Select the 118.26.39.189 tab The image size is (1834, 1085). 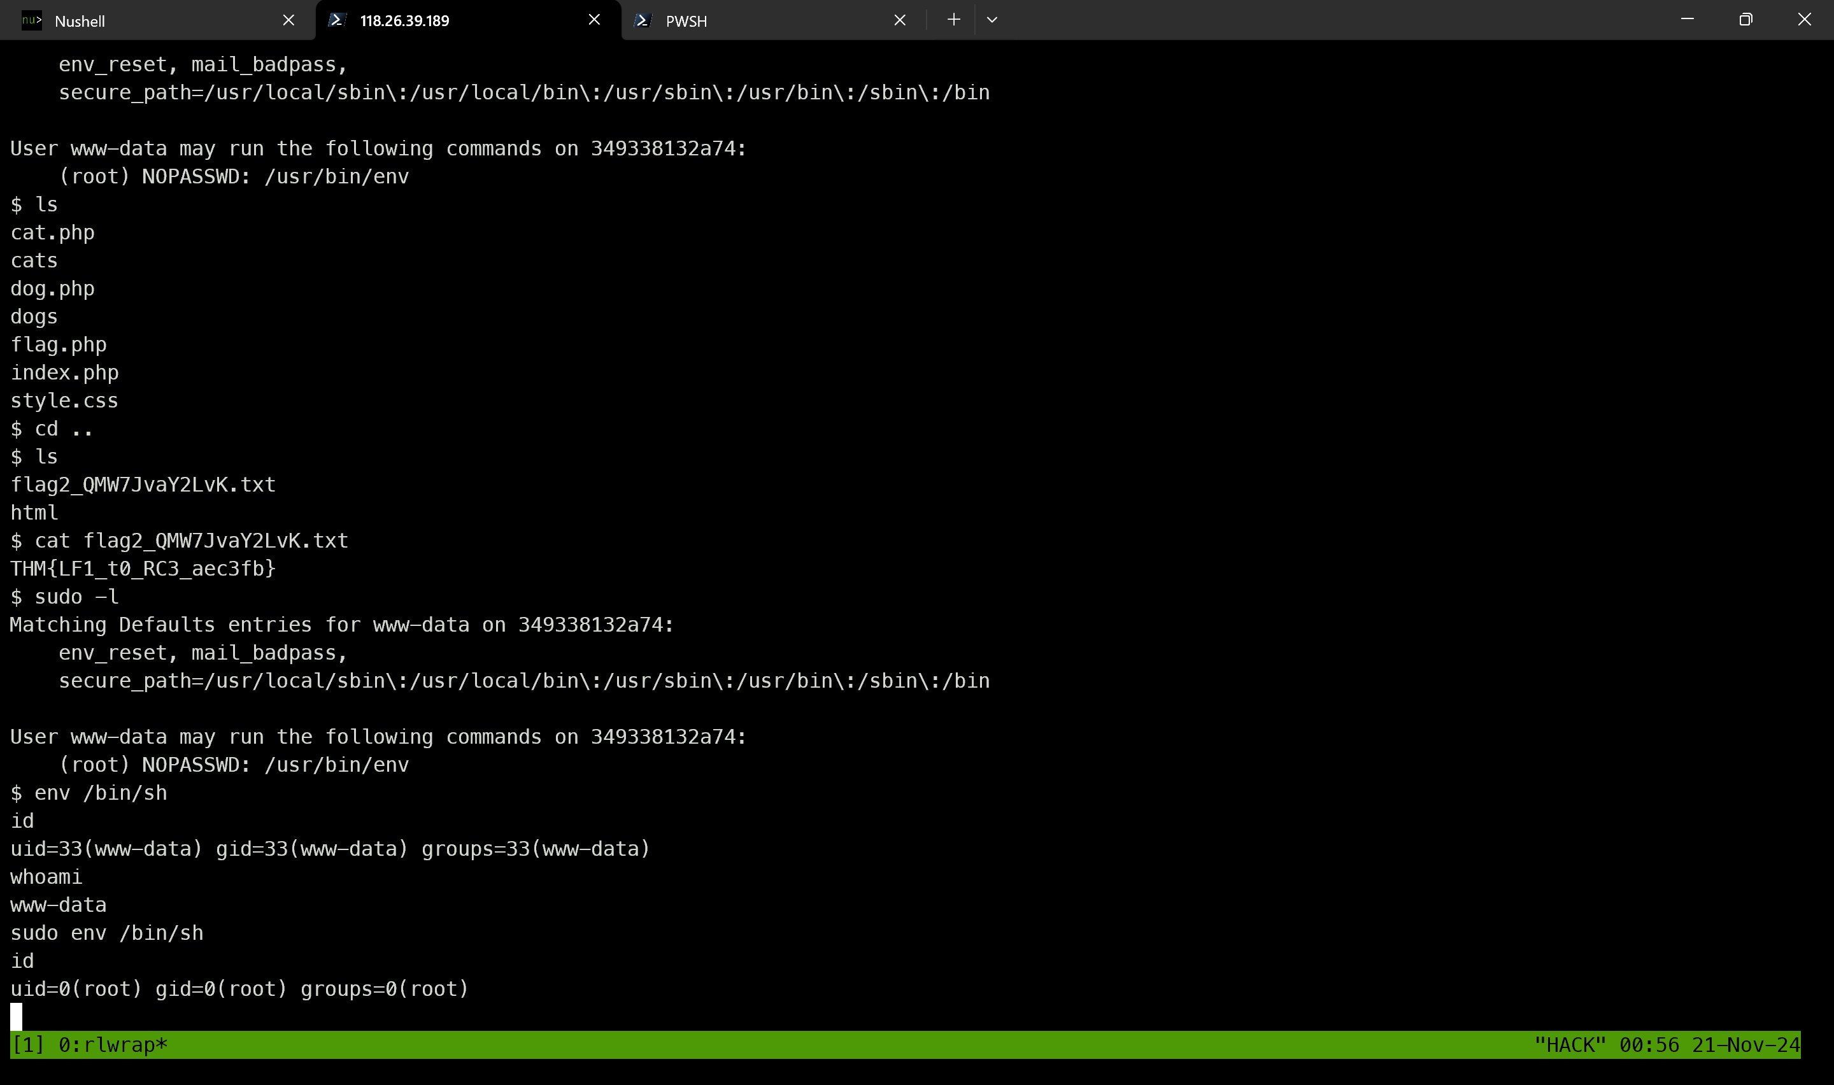(x=468, y=20)
